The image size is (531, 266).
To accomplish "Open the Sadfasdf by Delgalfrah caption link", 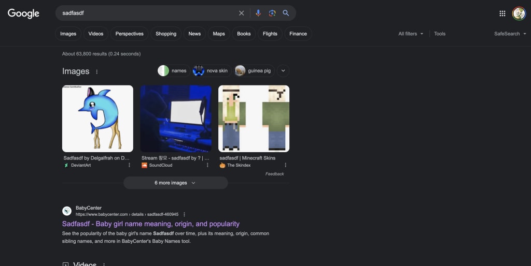I will tap(96, 158).
